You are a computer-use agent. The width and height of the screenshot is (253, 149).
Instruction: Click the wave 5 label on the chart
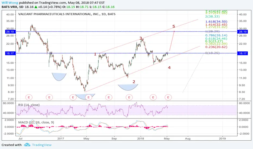pyautogui.click(x=174, y=26)
